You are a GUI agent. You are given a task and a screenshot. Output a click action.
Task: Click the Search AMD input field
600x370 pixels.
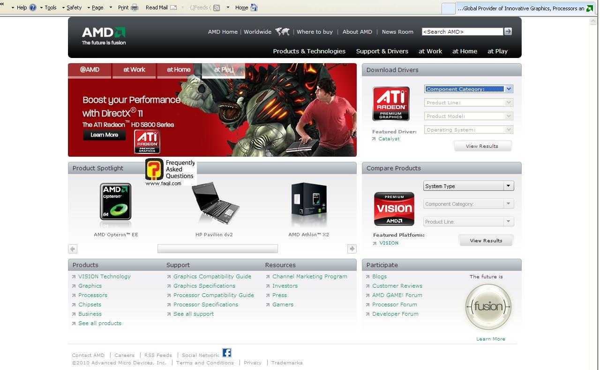(x=462, y=32)
